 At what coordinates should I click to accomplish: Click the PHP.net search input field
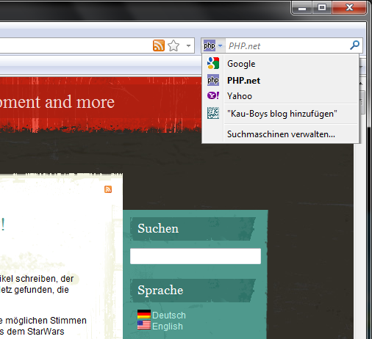pos(287,45)
